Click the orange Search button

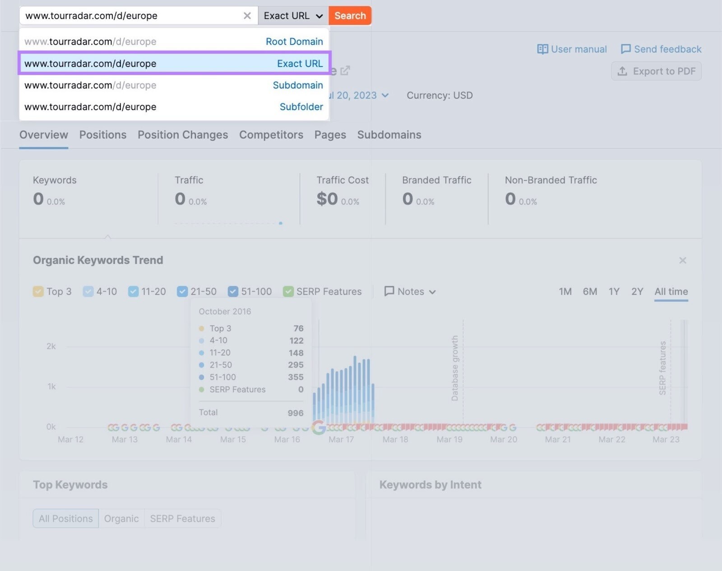[350, 16]
